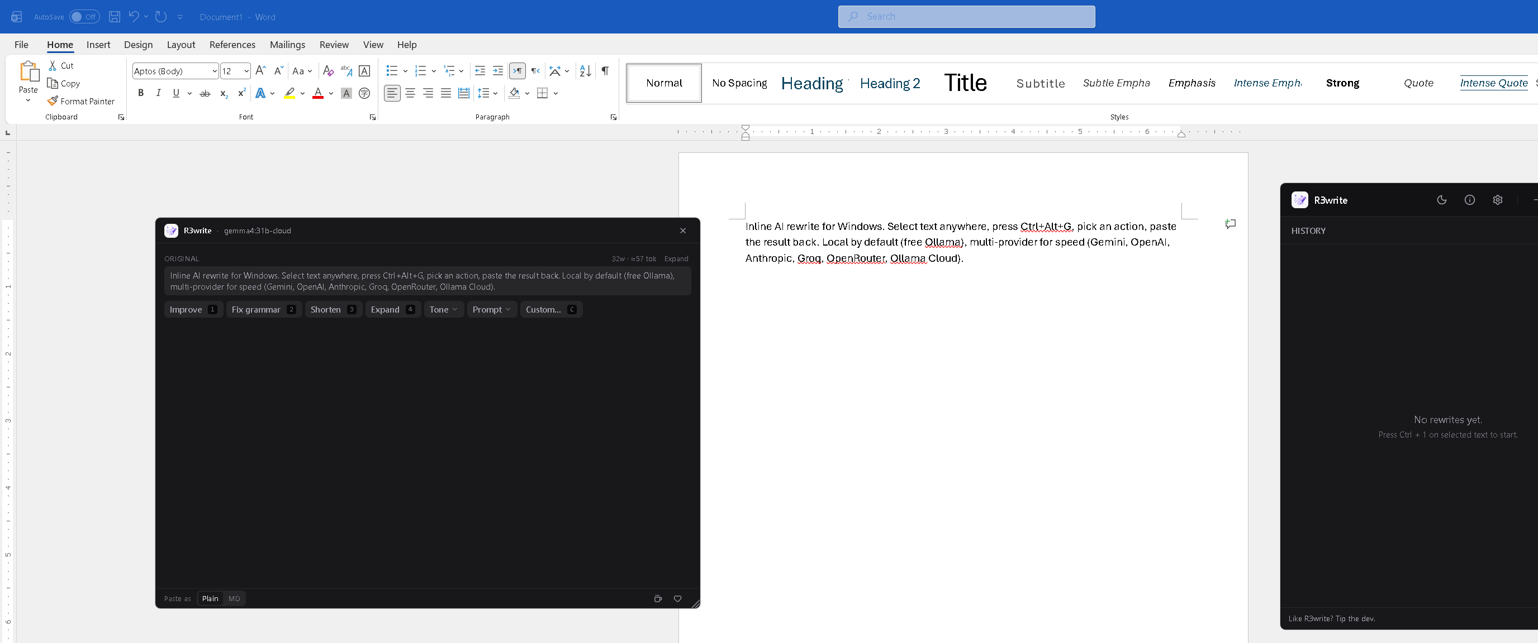Increase paragraph indent
The width and height of the screenshot is (1538, 643).
click(x=497, y=71)
